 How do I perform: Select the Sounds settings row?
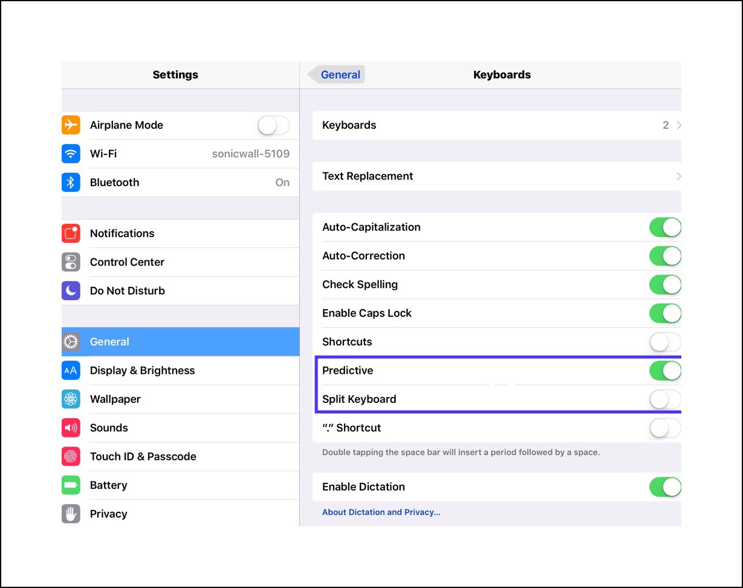coord(109,428)
